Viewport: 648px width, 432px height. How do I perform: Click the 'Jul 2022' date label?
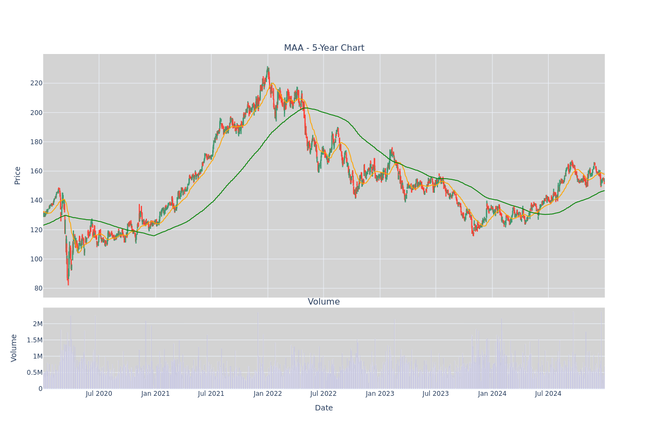(x=323, y=394)
